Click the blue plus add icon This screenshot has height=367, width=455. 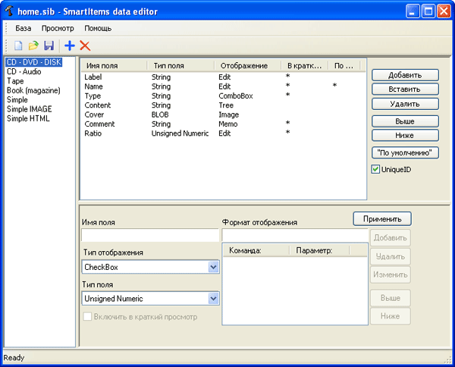70,46
